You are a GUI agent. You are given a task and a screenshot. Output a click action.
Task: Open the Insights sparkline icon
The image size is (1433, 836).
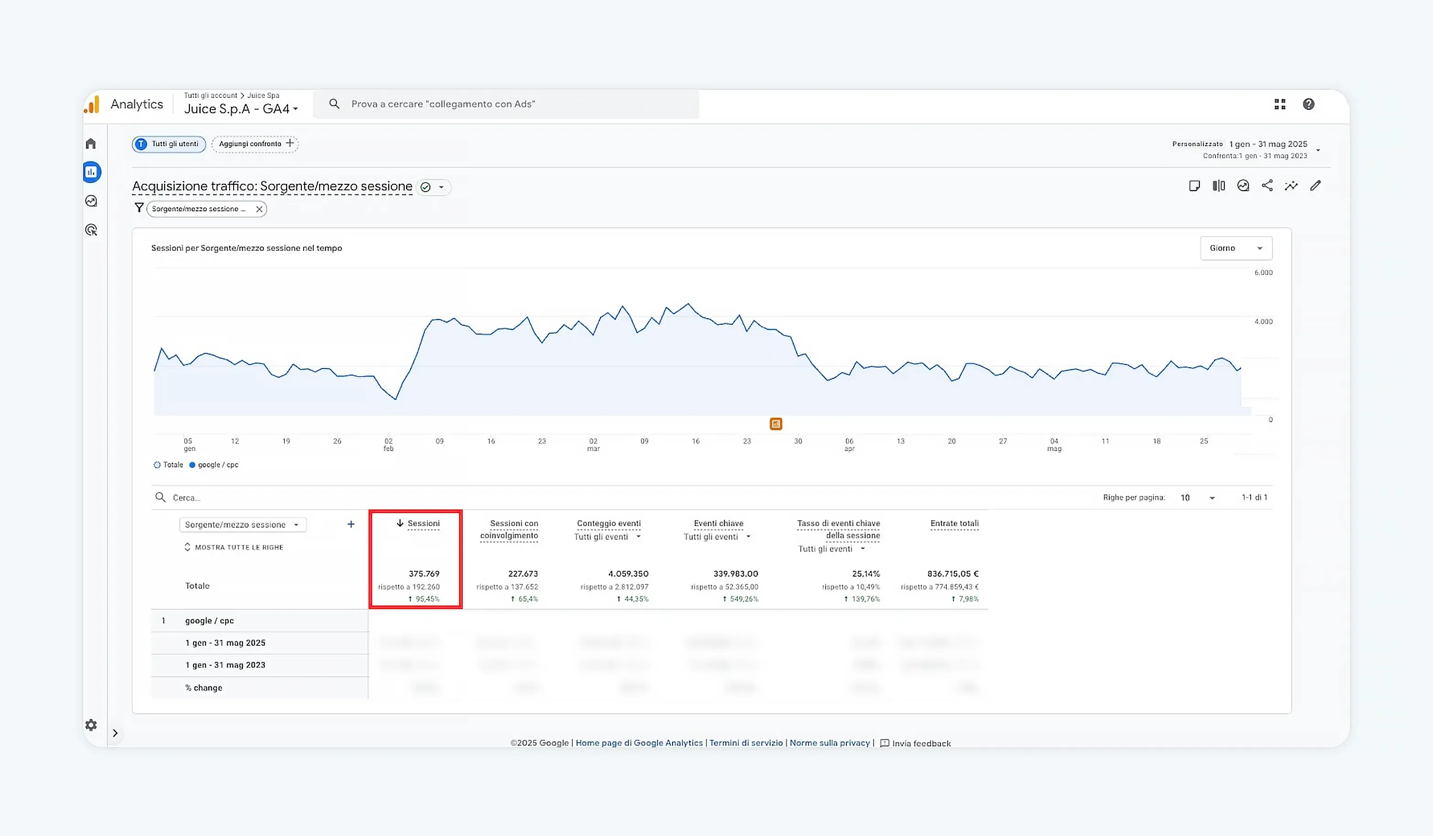point(1291,185)
